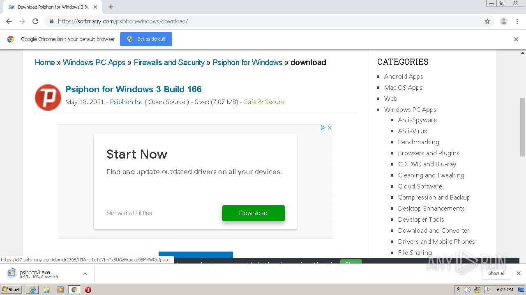Go forward in browser history

tap(22, 21)
